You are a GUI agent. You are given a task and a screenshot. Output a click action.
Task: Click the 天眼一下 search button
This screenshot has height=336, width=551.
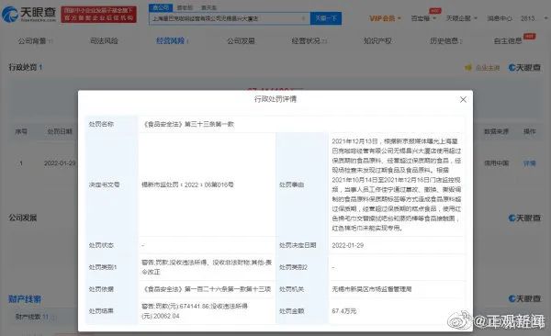click(326, 18)
